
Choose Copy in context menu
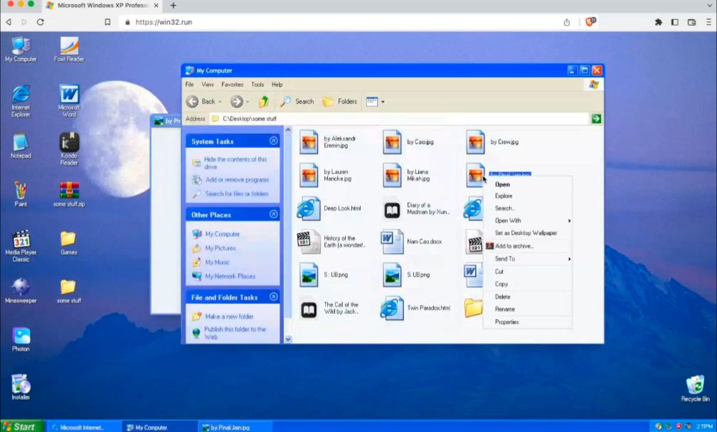[527, 284]
